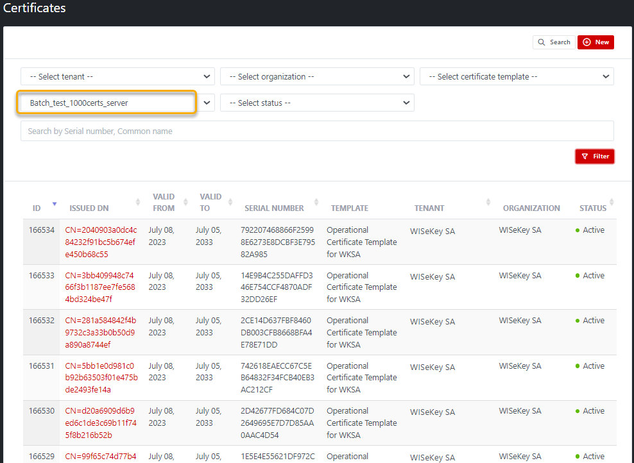634x463 pixels.
Task: Sort by Status column arrows
Action: click(612, 203)
